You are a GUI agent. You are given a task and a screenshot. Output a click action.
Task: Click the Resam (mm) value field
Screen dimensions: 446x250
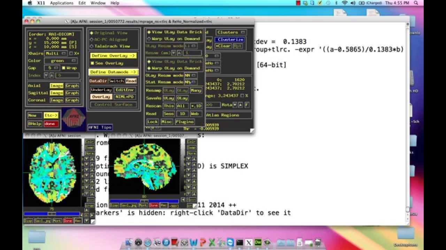(192, 53)
